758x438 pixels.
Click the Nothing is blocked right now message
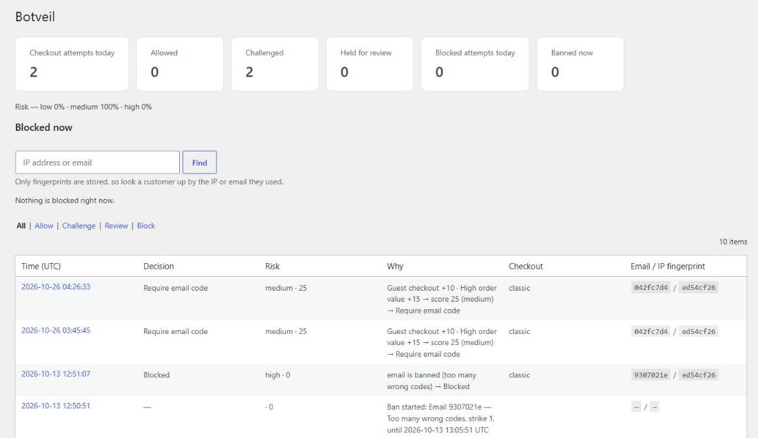click(x=65, y=200)
